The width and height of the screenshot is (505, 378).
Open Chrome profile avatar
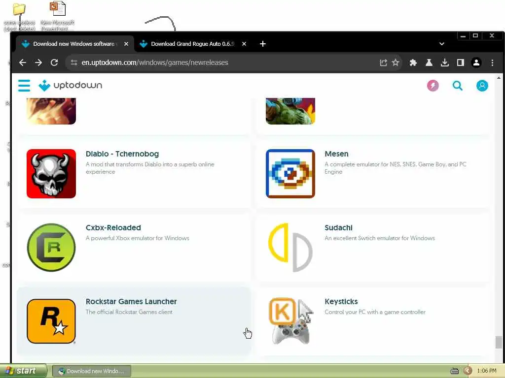476,63
